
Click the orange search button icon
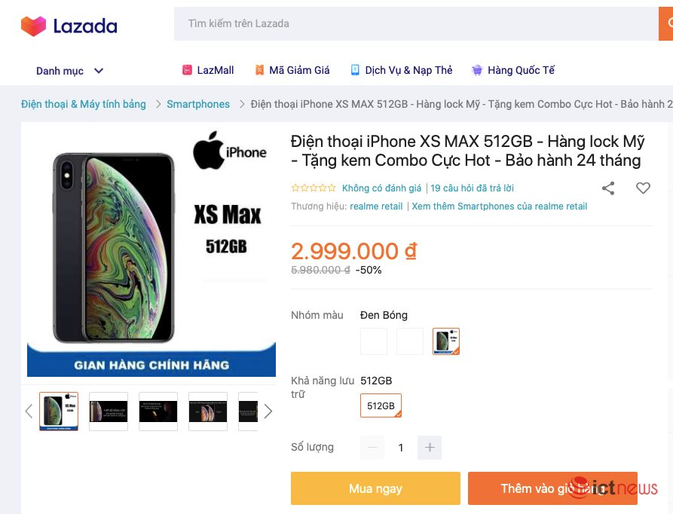coord(666,23)
